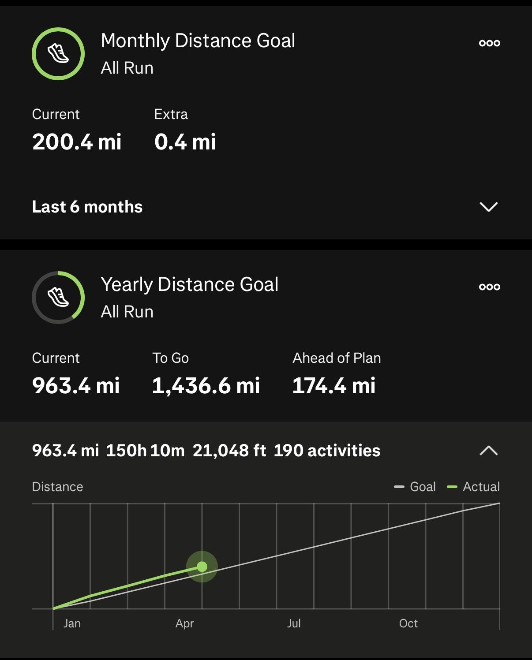
Task: Click the Apr label on chart axis
Action: point(184,623)
